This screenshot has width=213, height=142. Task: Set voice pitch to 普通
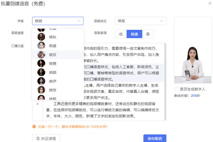pyautogui.click(x=134, y=34)
